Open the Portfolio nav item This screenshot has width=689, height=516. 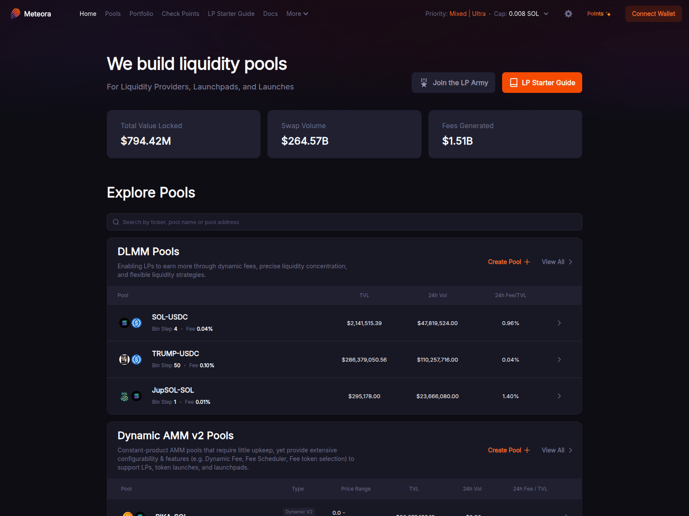tap(141, 14)
